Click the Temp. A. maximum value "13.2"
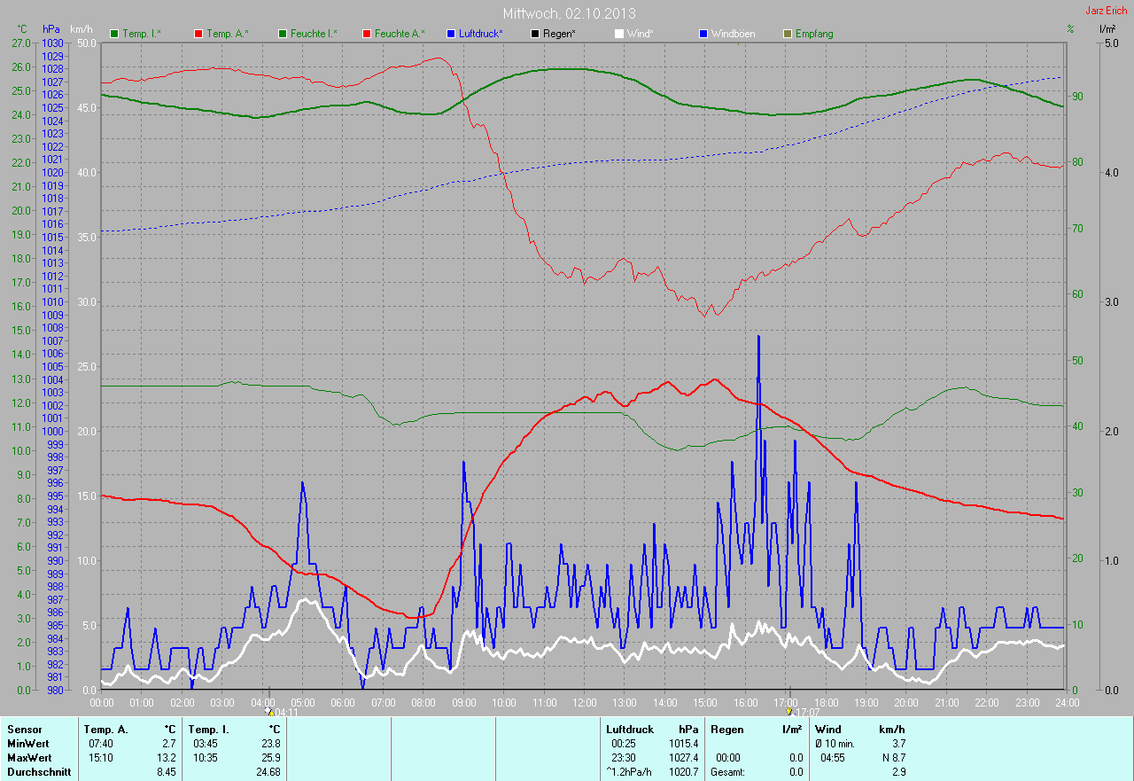Viewport: 1134px width, 781px height. coord(166,758)
